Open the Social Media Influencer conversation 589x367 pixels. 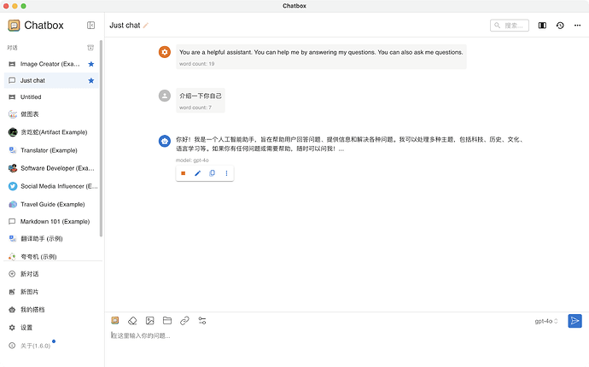[51, 186]
